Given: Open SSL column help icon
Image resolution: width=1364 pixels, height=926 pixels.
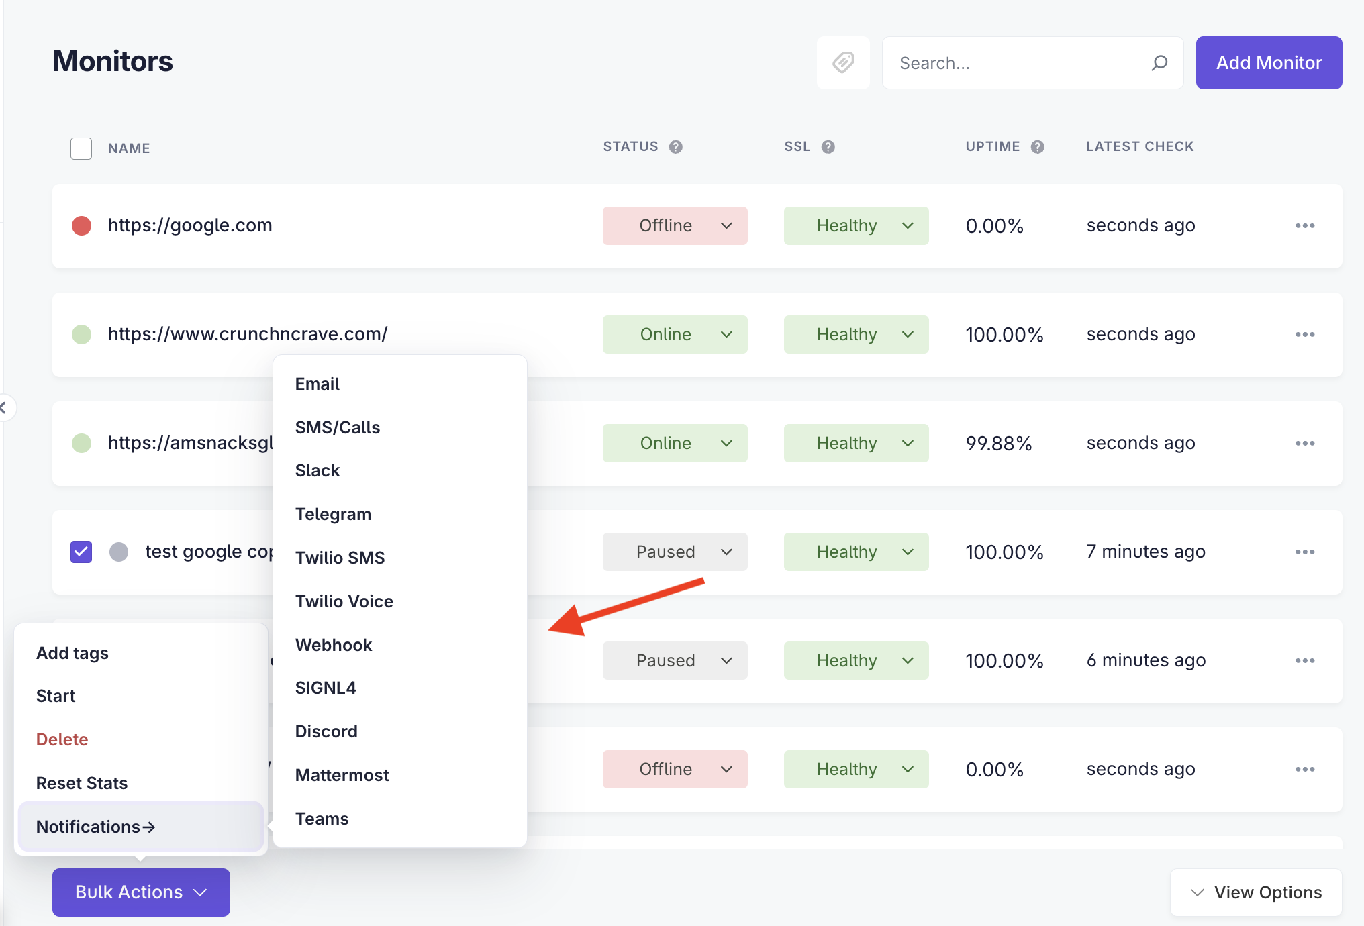Looking at the screenshot, I should 828,147.
